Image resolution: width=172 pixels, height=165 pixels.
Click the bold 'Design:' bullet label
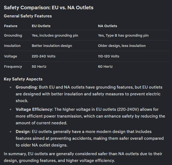click(x=23, y=132)
